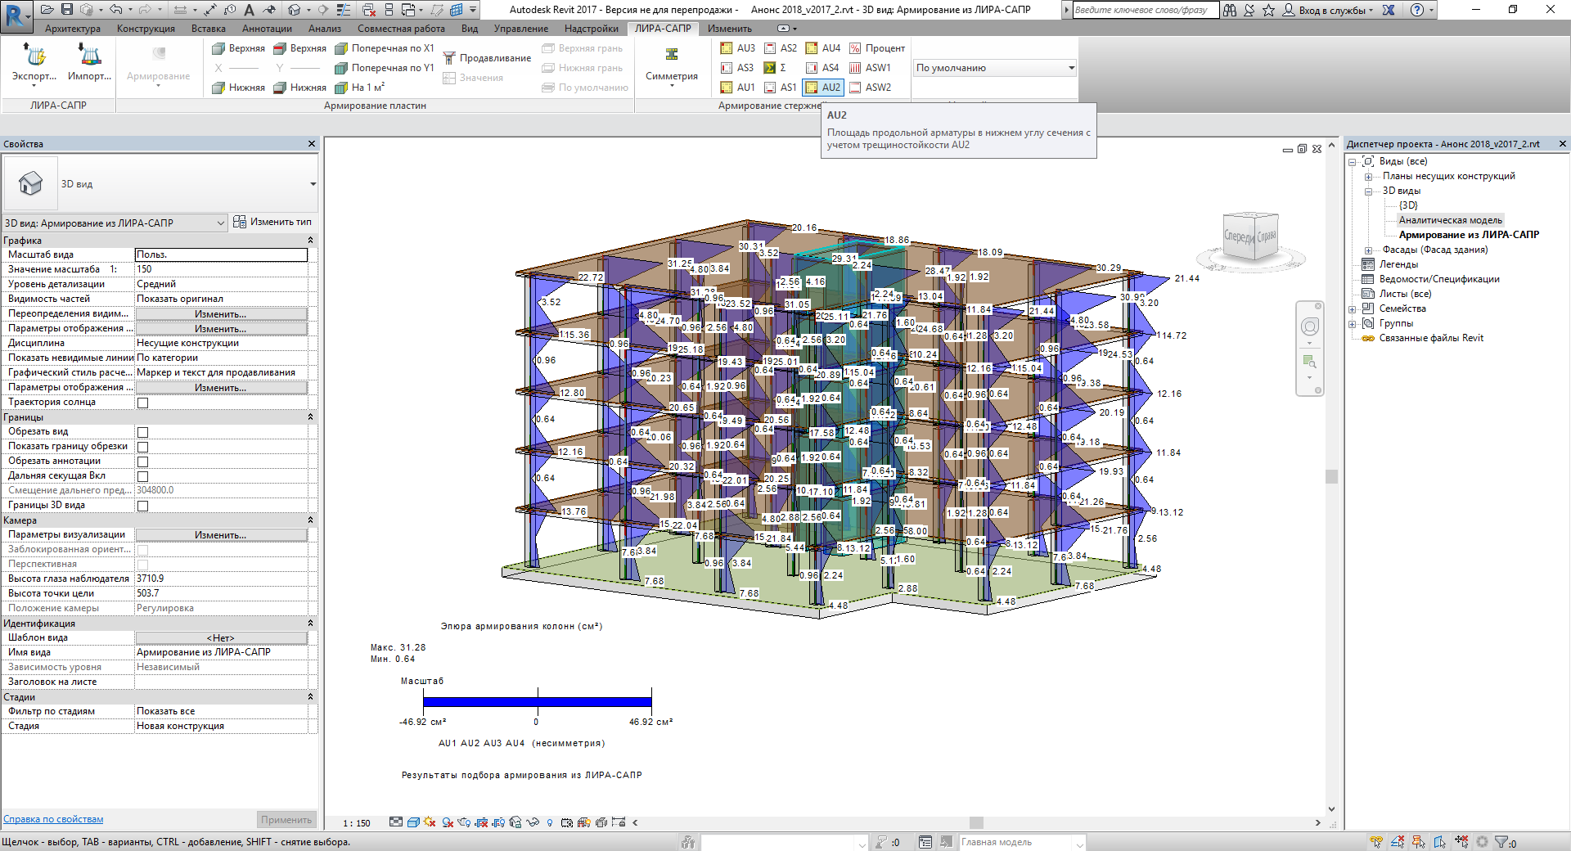Click the ViewCube in 3D view
This screenshot has width=1571, height=851.
point(1249,236)
